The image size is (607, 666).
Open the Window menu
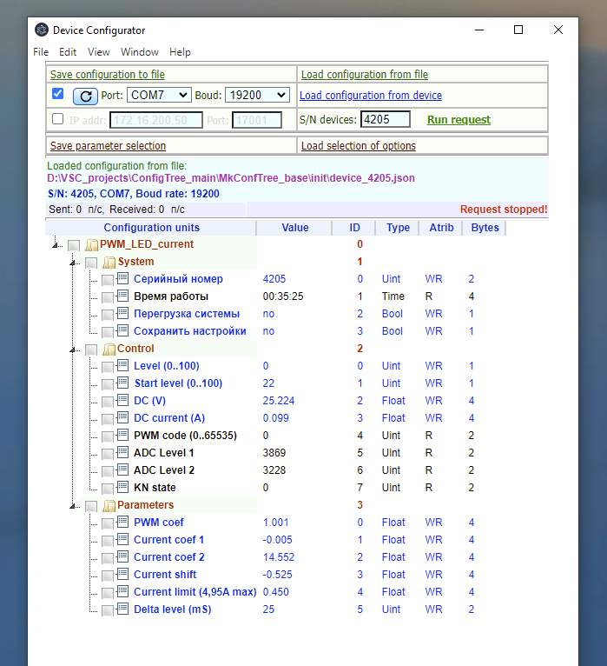click(140, 52)
